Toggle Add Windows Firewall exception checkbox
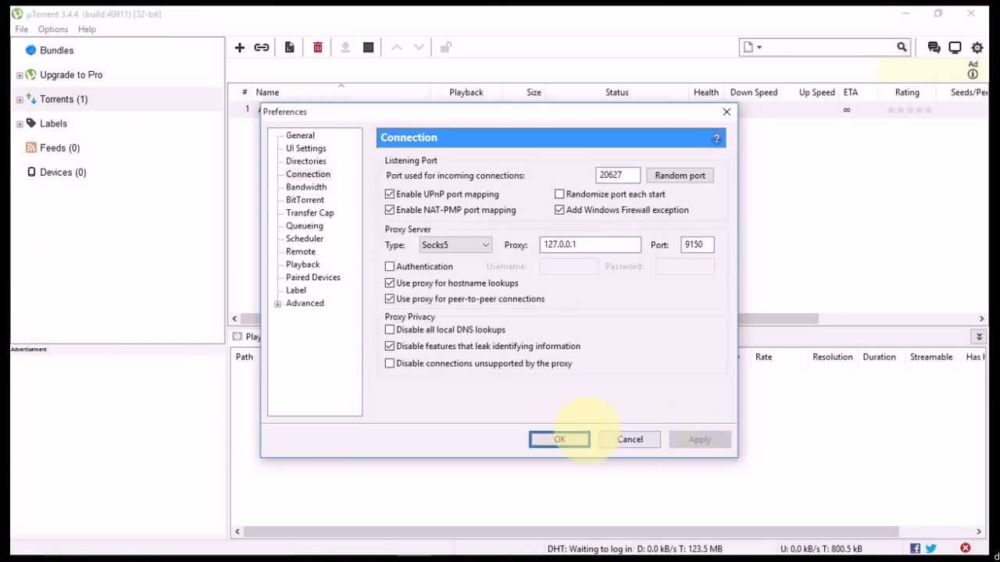Image resolution: width=1000 pixels, height=562 pixels. 559,210
